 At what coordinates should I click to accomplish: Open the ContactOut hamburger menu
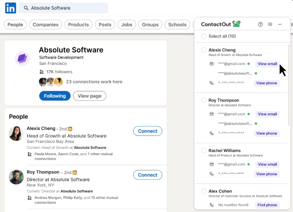tap(270, 24)
